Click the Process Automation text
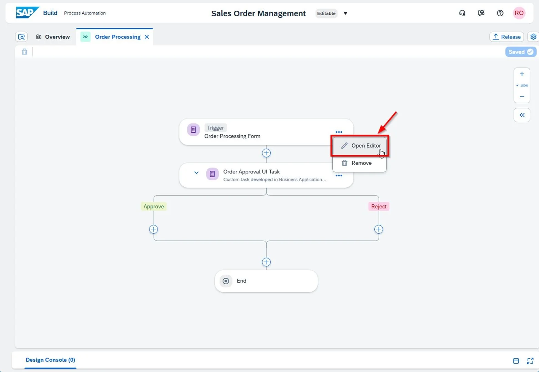The width and height of the screenshot is (539, 372). click(x=85, y=13)
